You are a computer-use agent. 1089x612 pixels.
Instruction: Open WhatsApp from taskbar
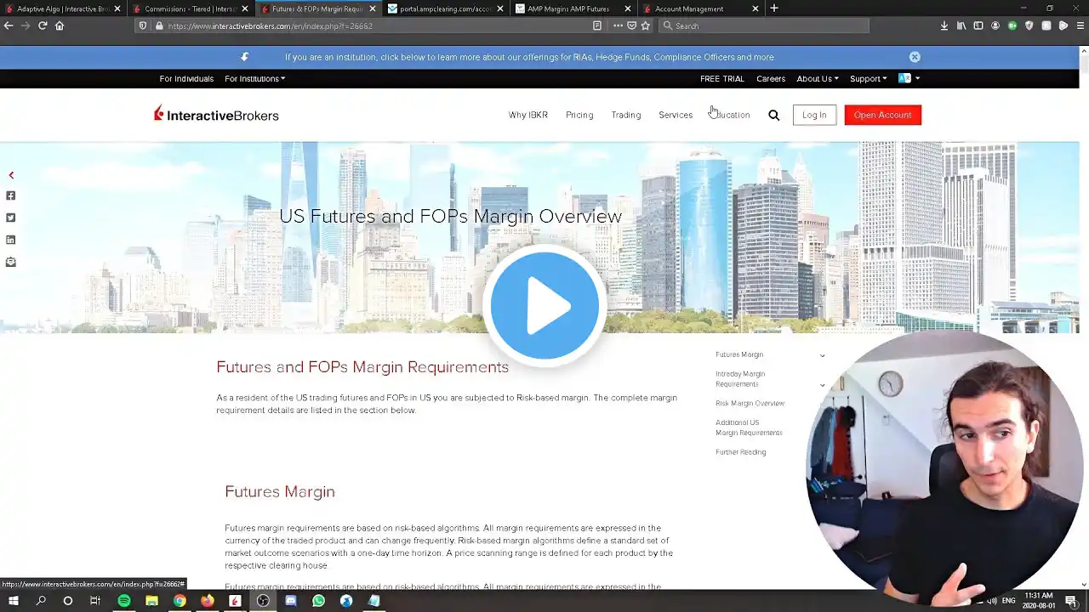[318, 601]
